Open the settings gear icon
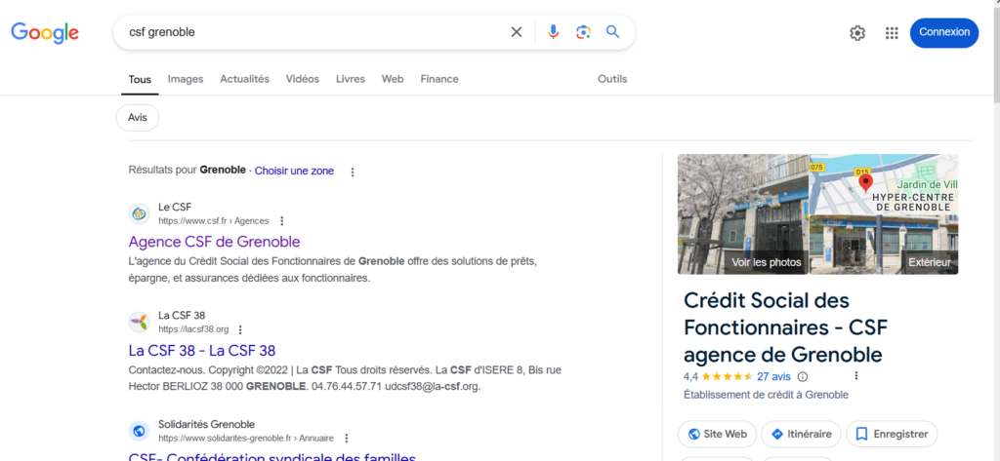The image size is (1000, 461). point(857,33)
